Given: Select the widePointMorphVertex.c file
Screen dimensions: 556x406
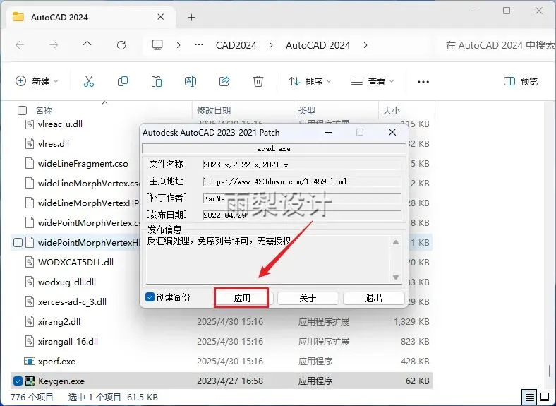Looking at the screenshot, I should click(88, 223).
